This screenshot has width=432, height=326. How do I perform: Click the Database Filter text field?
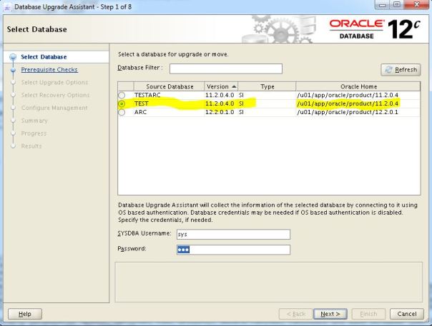[x=225, y=69]
